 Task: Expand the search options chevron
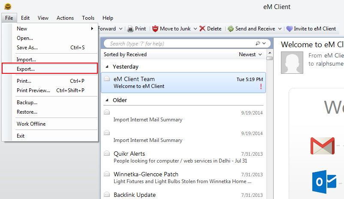[264, 43]
